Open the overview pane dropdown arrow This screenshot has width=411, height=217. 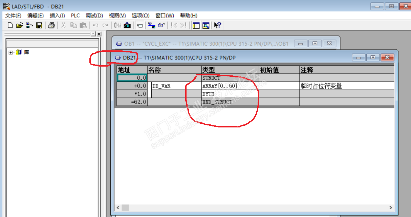tap(93, 34)
